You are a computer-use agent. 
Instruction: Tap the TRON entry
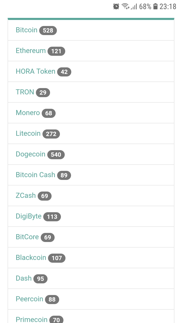(25, 92)
